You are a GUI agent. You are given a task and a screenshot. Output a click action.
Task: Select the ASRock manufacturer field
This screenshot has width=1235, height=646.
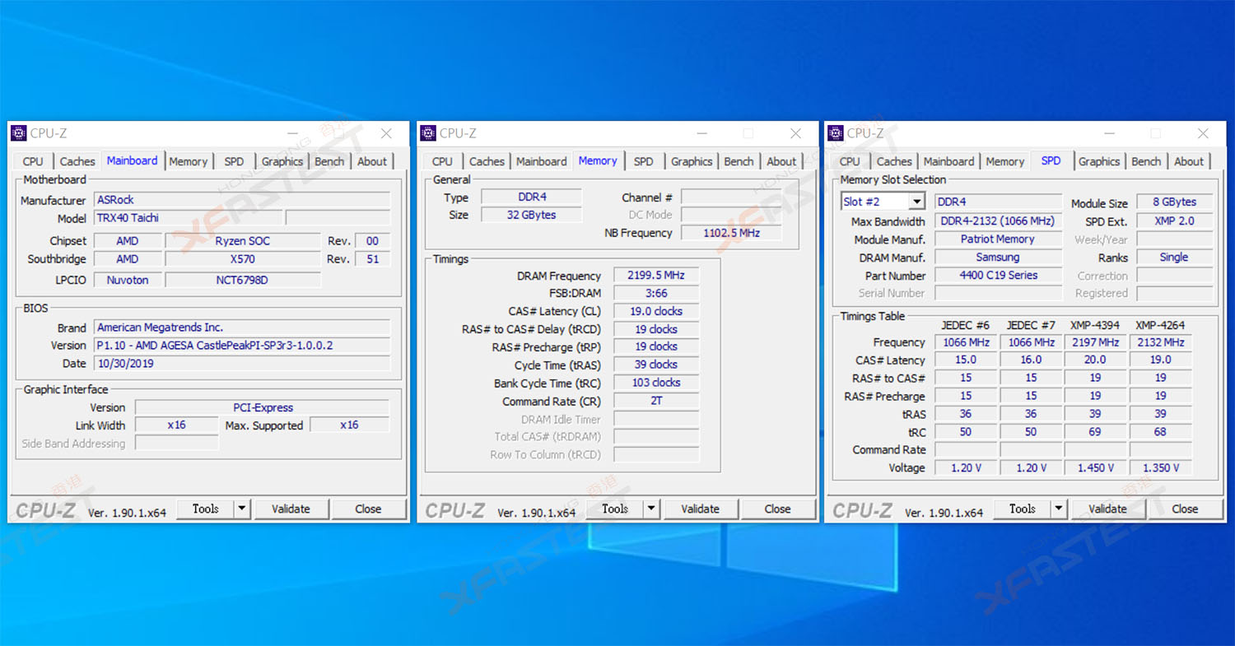241,200
